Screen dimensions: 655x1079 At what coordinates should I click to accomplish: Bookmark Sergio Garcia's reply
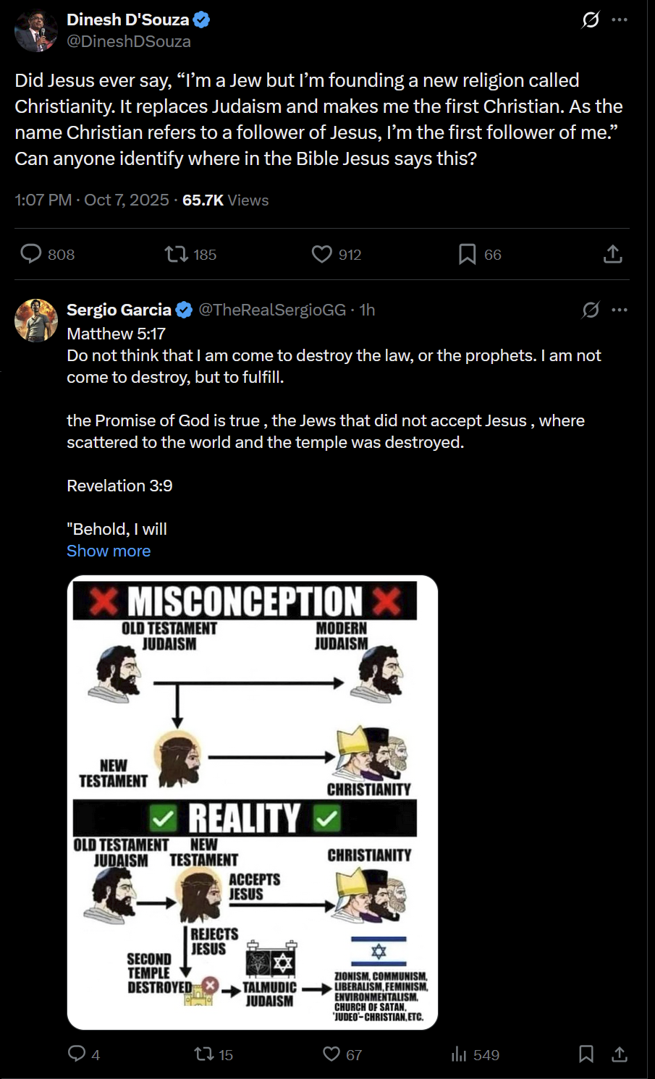pos(586,1054)
